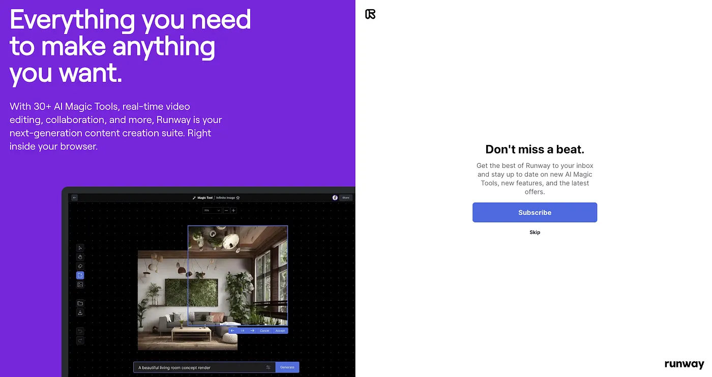Click the selected outpainting frame image
712x377 pixels.
(238, 276)
